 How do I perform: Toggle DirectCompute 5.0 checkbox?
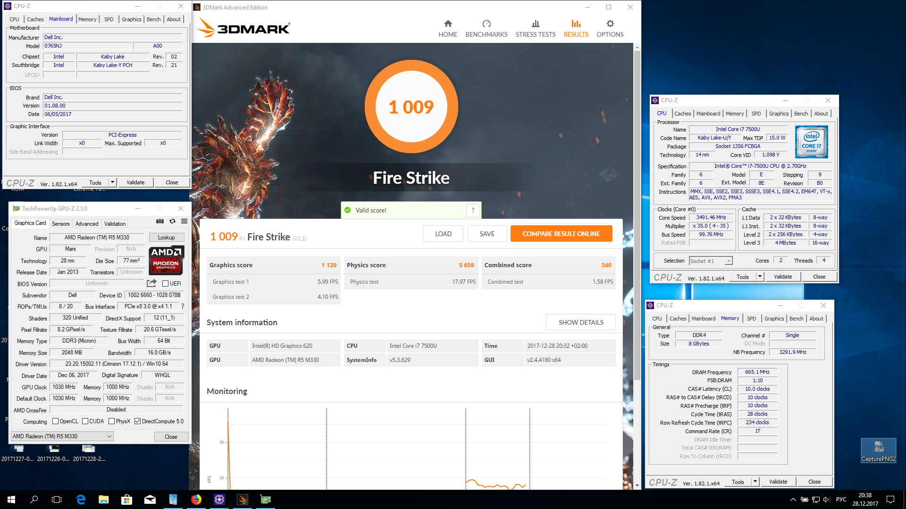[x=138, y=421]
